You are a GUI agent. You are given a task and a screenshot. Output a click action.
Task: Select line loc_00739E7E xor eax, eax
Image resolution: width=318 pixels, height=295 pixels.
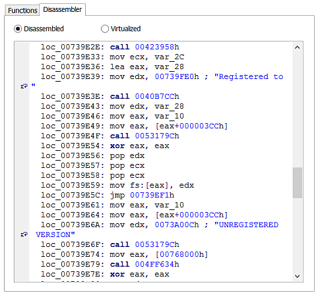tap(105, 274)
